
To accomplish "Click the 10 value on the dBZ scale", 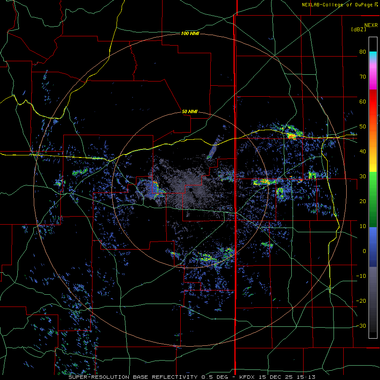I will 363,226.
